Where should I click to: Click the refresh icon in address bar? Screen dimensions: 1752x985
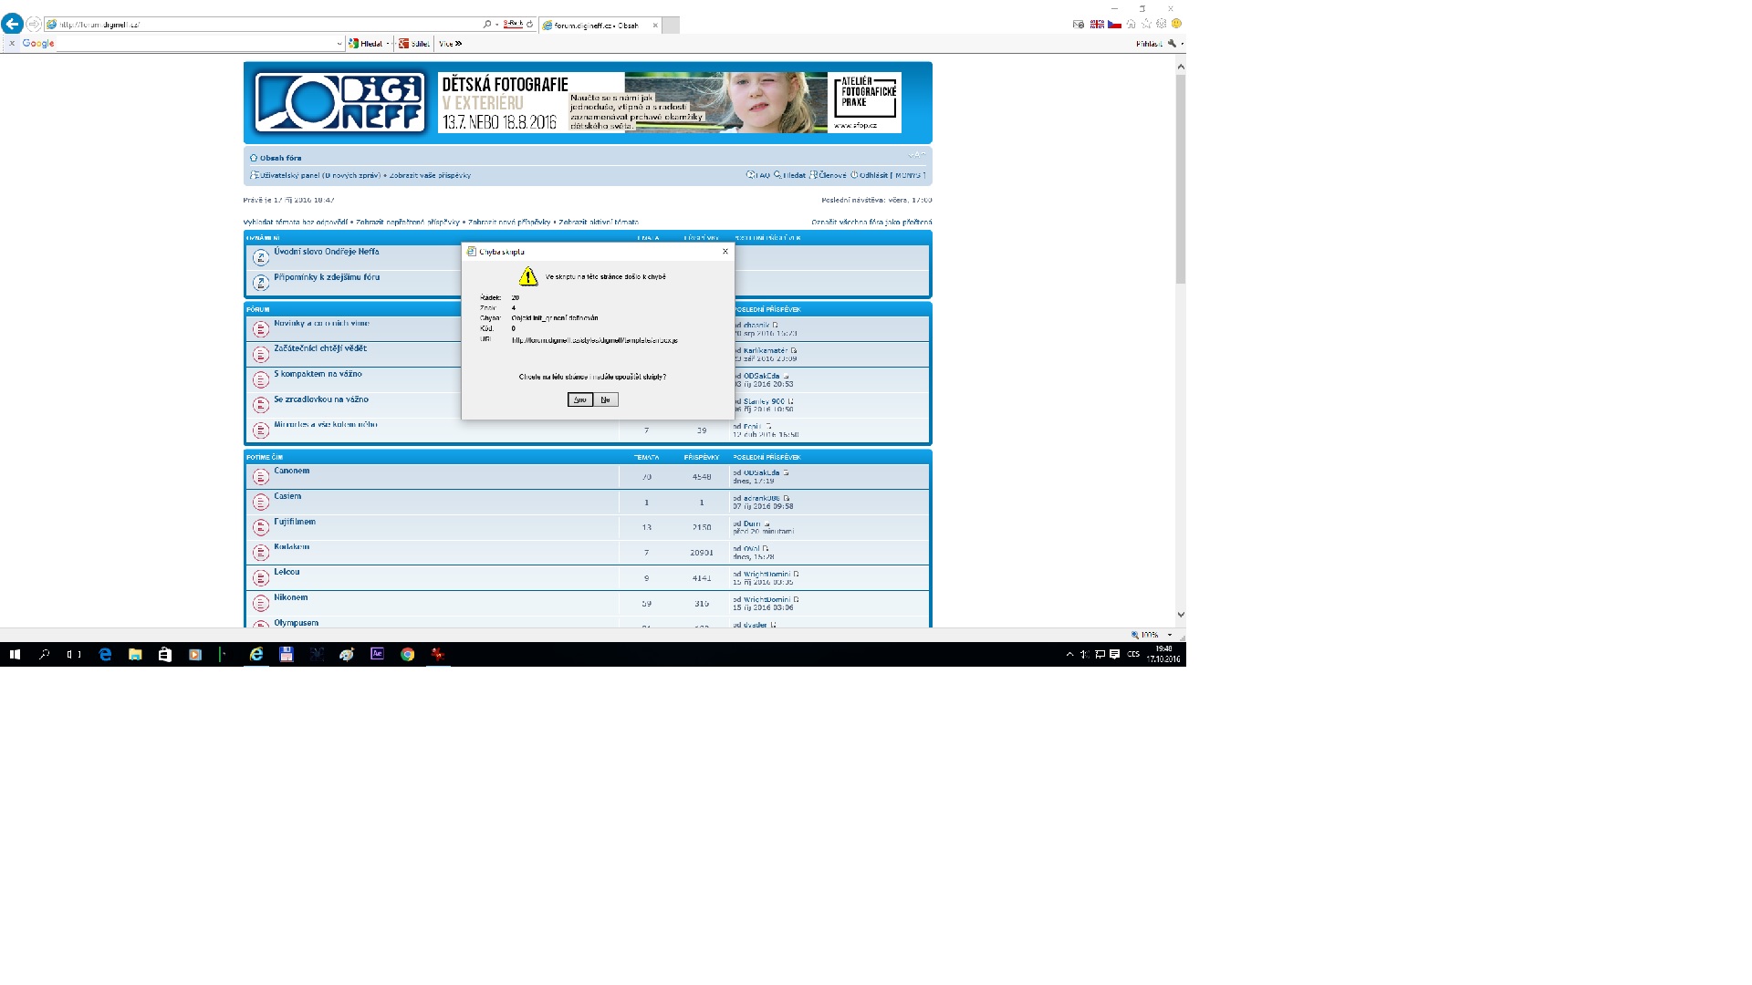531,25
